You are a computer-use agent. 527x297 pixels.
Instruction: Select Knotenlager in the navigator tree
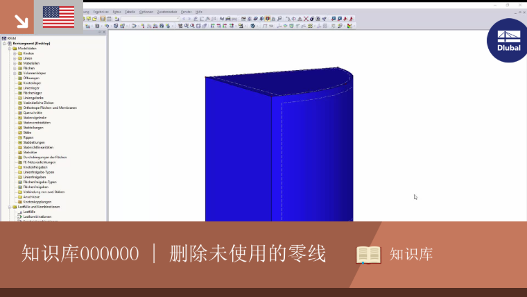32,83
